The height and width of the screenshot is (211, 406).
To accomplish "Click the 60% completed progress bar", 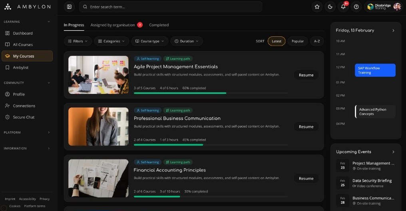I will (211, 93).
